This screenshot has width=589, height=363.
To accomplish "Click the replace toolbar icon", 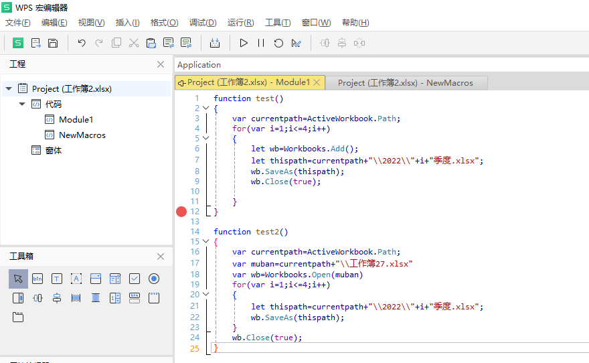I will point(186,43).
